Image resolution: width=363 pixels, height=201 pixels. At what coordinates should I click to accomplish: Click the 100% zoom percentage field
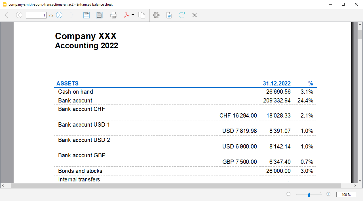click(x=346, y=194)
